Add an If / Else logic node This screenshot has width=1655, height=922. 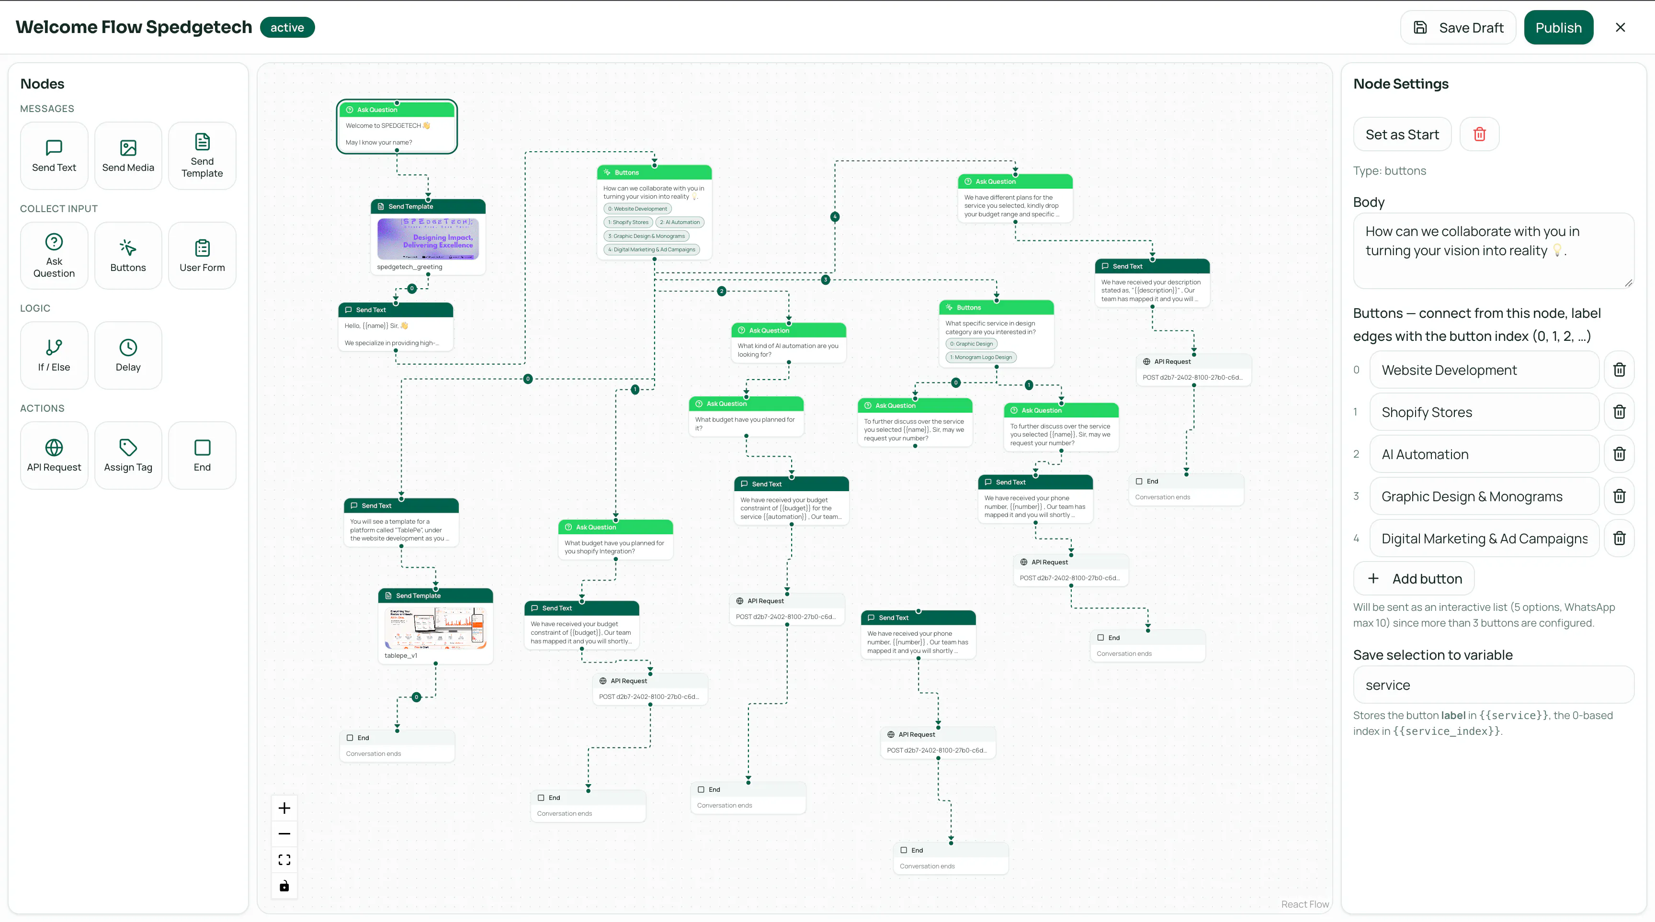pos(54,355)
